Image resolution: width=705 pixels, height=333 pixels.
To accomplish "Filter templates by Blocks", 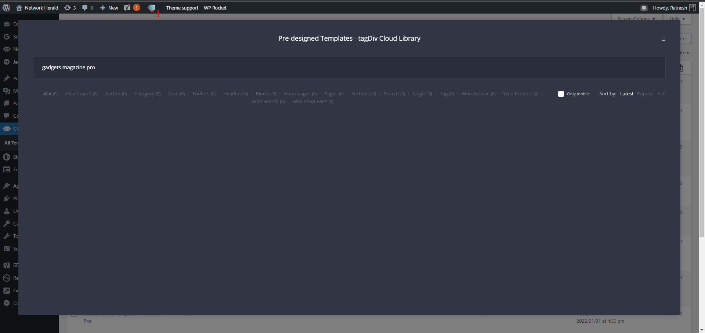I will [266, 94].
